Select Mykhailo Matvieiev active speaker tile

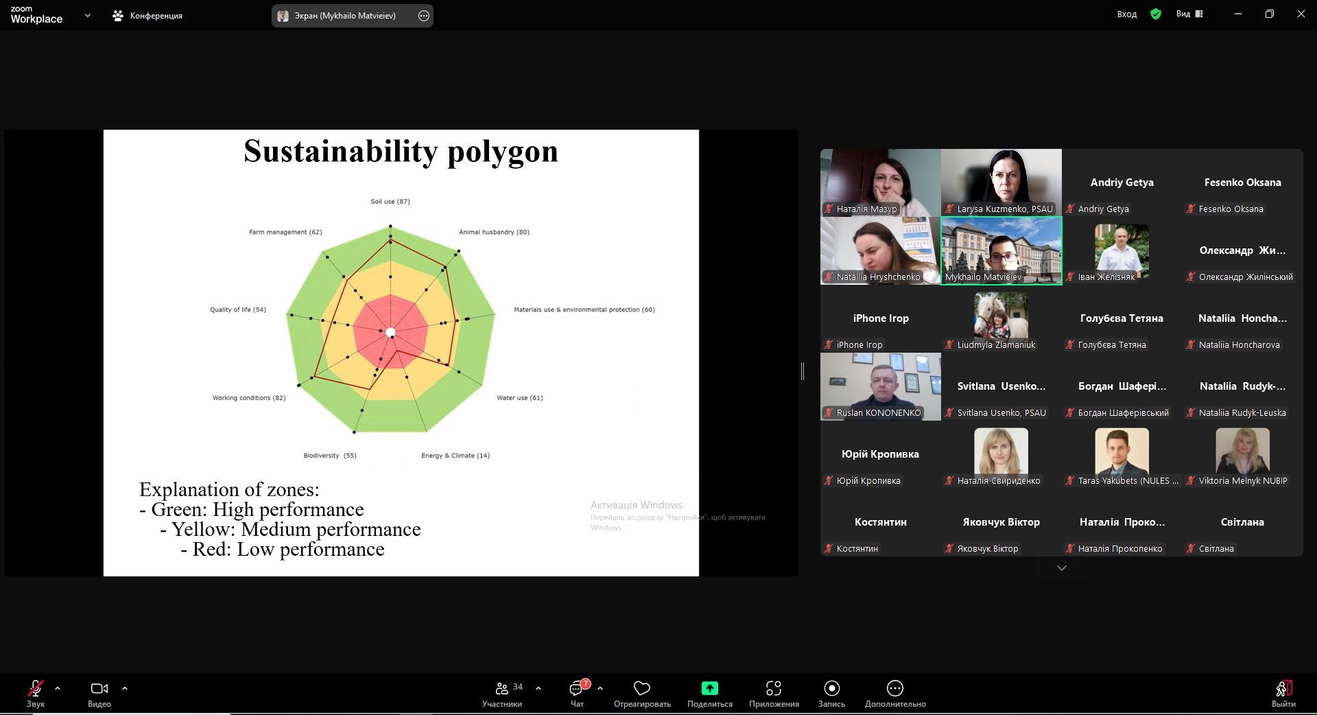pyautogui.click(x=1001, y=250)
